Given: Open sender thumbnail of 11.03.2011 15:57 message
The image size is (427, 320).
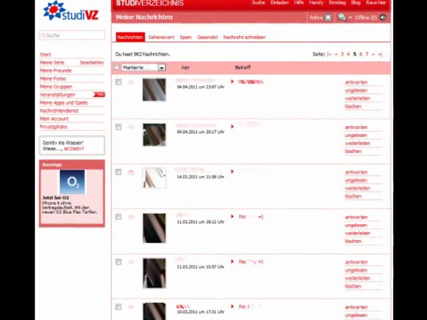Looking at the screenshot, I should 154,273.
